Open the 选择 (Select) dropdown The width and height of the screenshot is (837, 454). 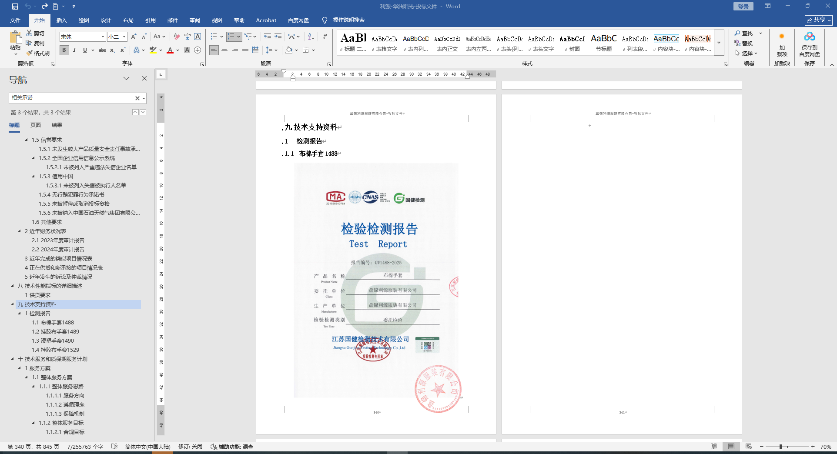pyautogui.click(x=747, y=53)
